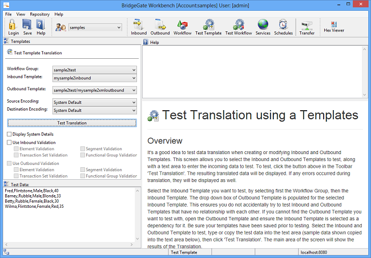Viewport: 371px width, 258px height.
Task: Toggle inbound Segment Validation checkbox
Action: (x=82, y=148)
